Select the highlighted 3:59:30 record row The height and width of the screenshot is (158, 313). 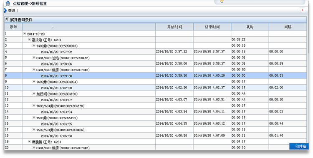pos(156,75)
